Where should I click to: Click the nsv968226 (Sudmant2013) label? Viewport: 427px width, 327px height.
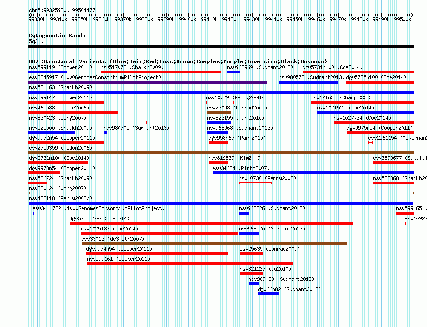tap(272, 208)
